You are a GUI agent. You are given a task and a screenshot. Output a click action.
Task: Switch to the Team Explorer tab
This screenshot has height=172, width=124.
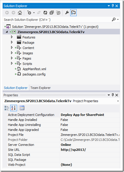pyautogui.click(x=41, y=88)
